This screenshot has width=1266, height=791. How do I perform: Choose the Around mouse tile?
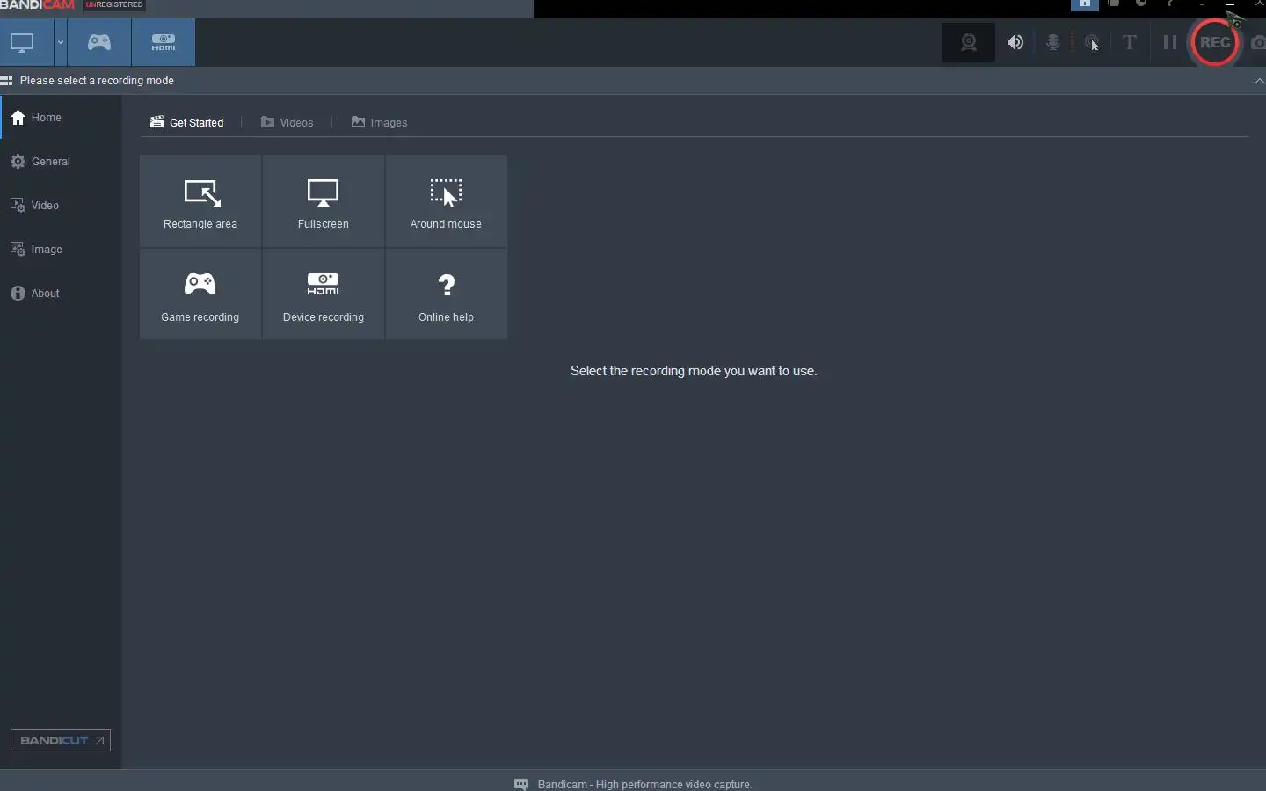click(x=447, y=201)
